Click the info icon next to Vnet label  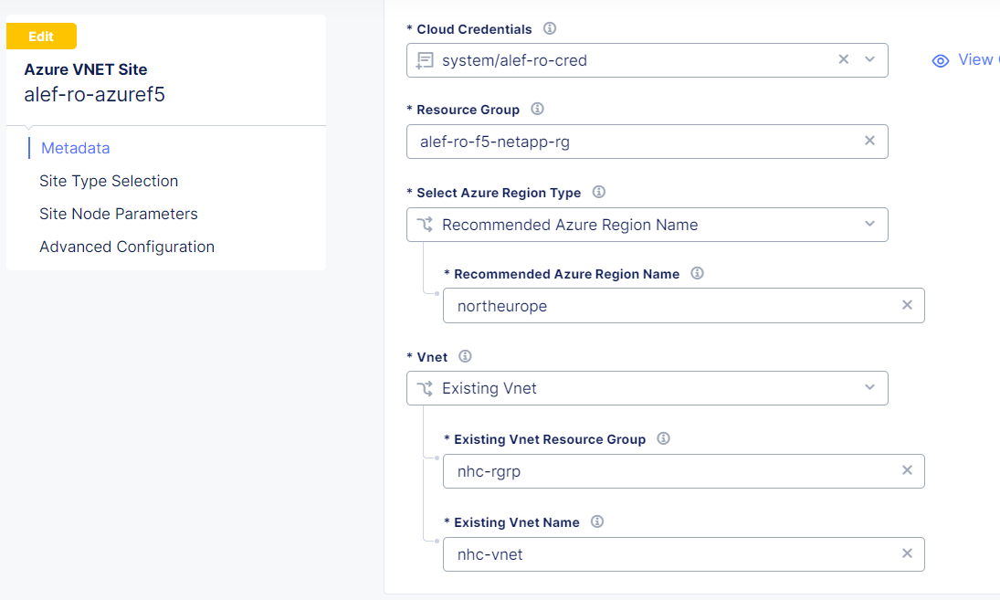pos(465,356)
